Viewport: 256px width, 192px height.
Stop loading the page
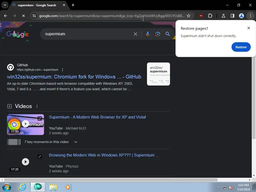(x=23, y=16)
